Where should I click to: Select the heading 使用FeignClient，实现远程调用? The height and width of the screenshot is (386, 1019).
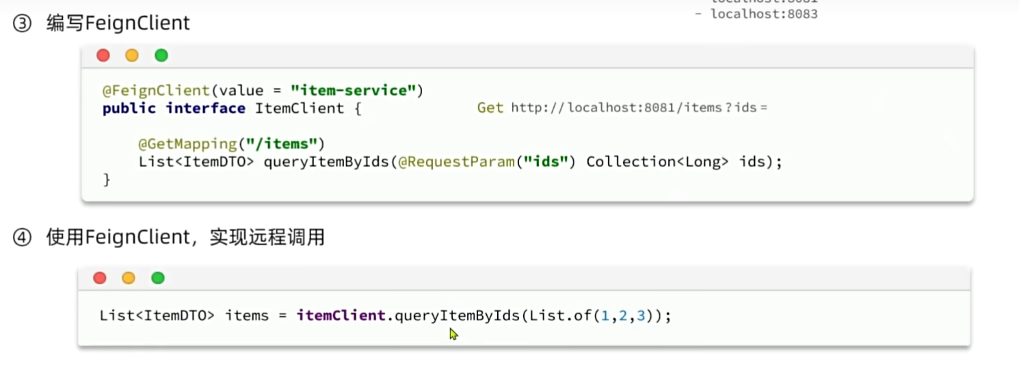point(185,238)
